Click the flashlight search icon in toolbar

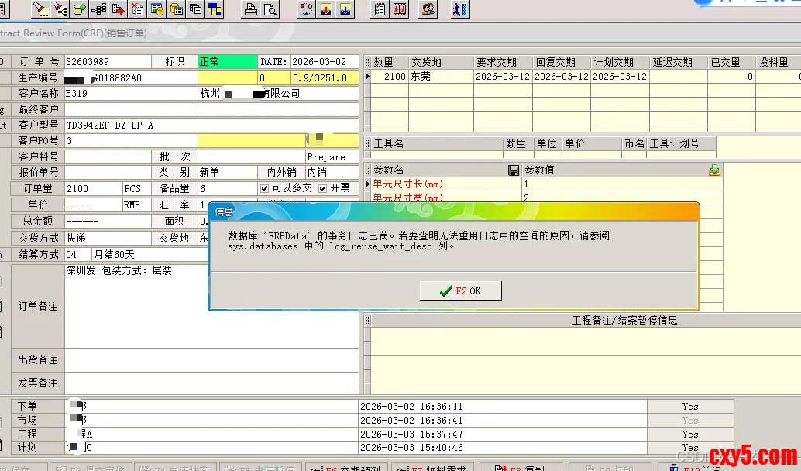[40, 9]
